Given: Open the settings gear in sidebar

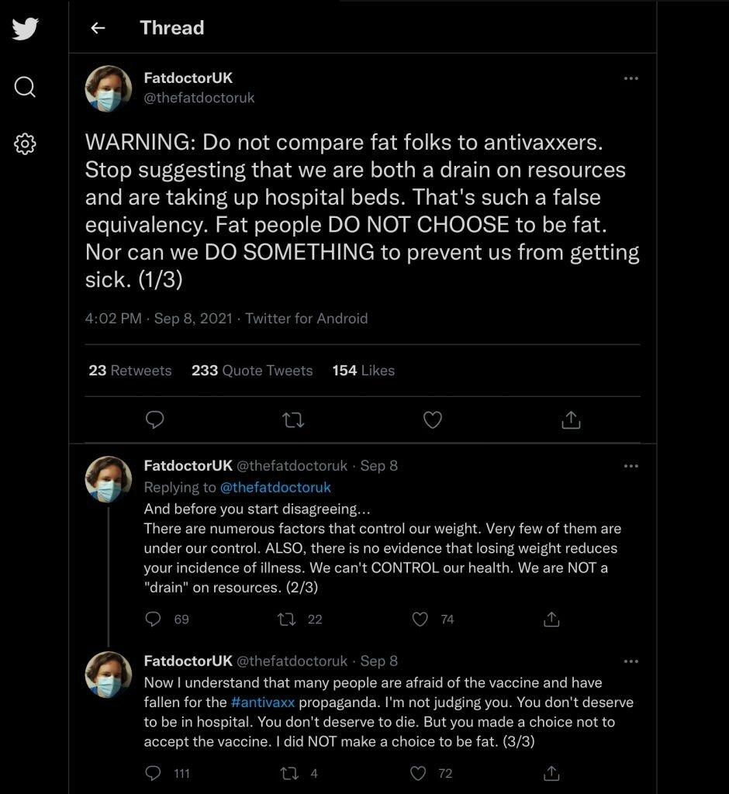Looking at the screenshot, I should [25, 143].
